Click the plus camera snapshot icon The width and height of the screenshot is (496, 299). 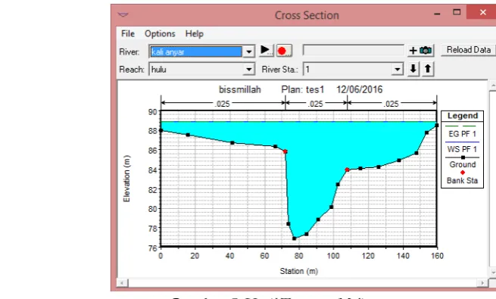click(420, 50)
